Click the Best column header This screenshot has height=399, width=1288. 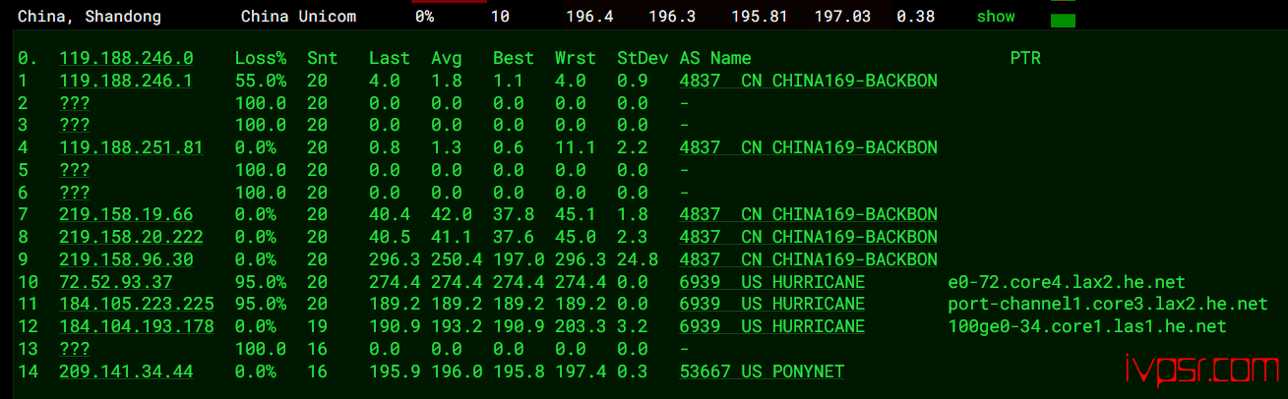[x=514, y=59]
